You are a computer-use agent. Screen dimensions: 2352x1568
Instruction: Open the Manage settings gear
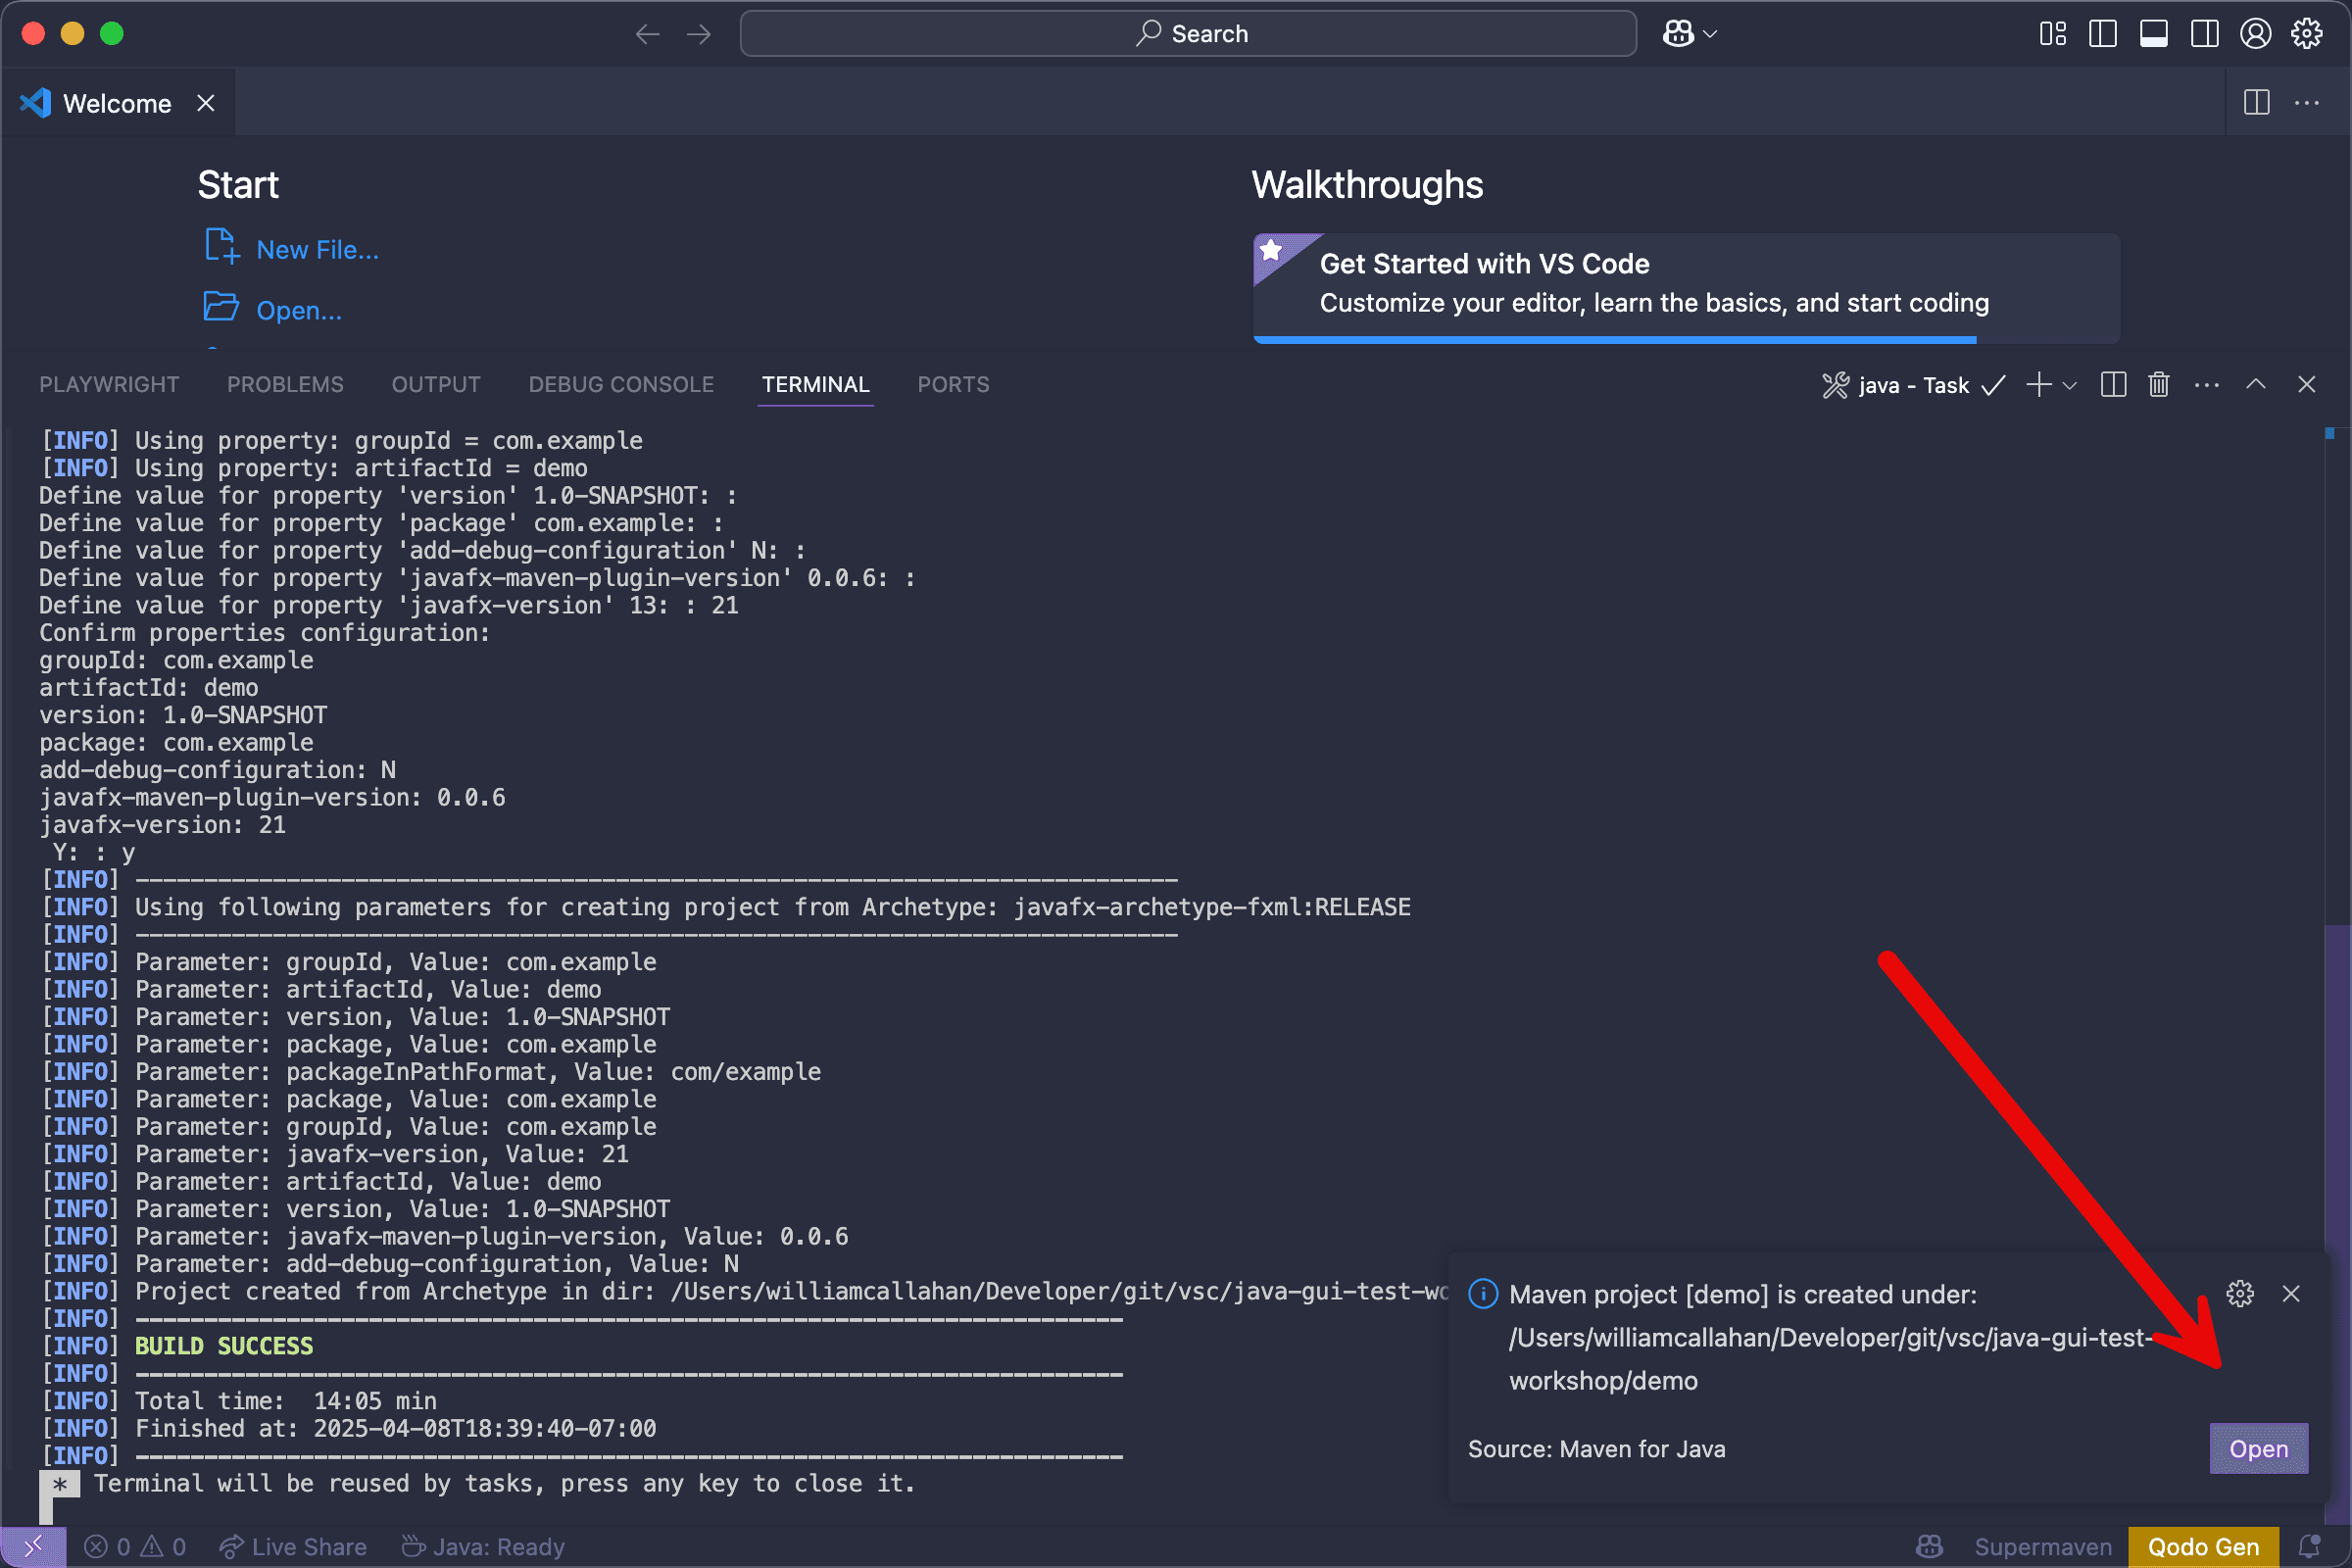(x=2307, y=33)
